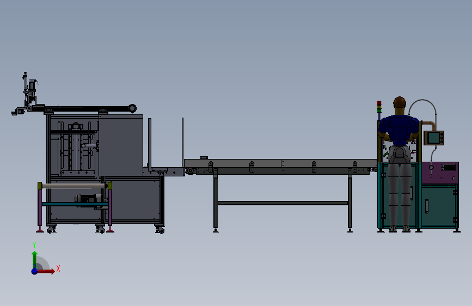Click the blue Z axis ball at triad origin
472x306 pixels.
35,271
